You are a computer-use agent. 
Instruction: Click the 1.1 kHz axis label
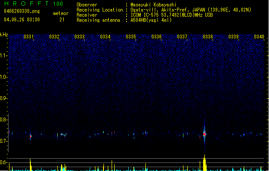coord(4,56)
